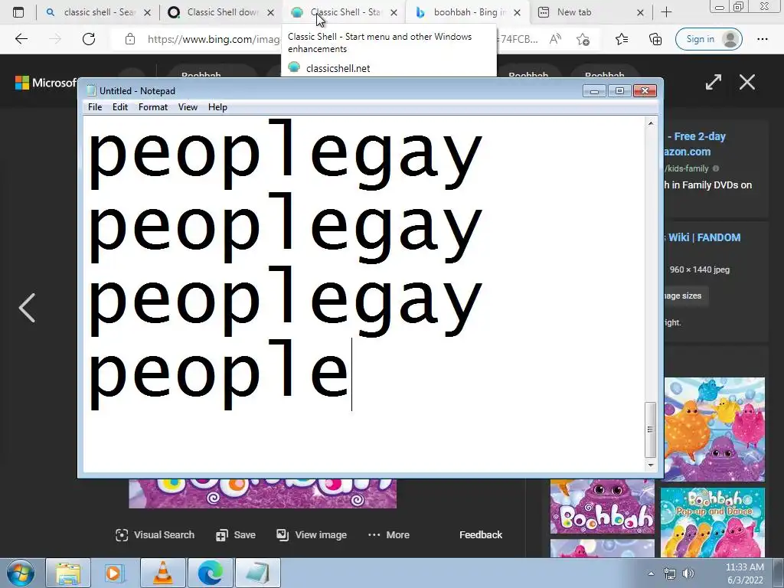Open the Edit menu in Notepad
This screenshot has width=784, height=588.
pyautogui.click(x=120, y=107)
